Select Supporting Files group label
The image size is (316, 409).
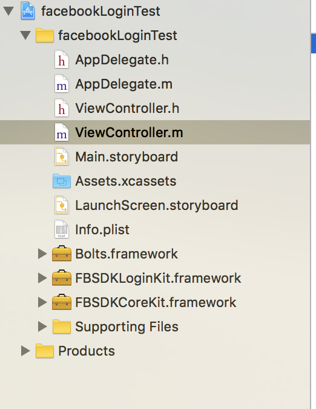[127, 327]
